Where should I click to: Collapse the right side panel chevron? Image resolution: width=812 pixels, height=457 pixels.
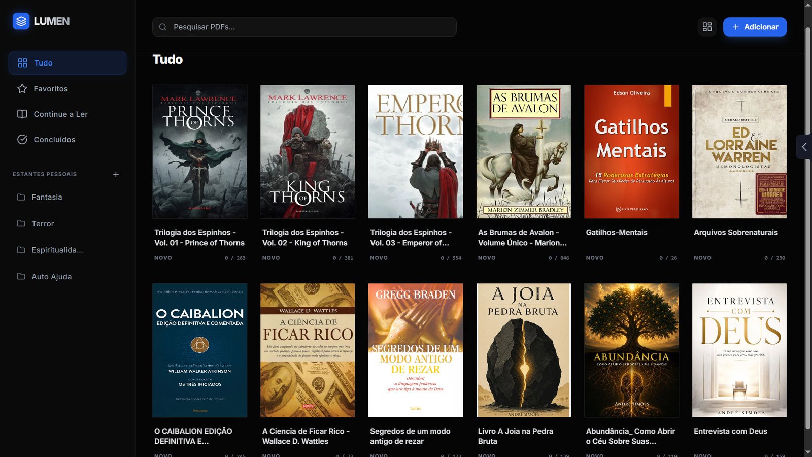(x=804, y=147)
